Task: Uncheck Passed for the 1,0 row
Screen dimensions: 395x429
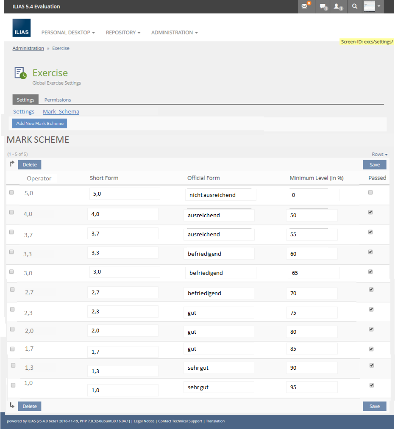Action: coord(371,385)
